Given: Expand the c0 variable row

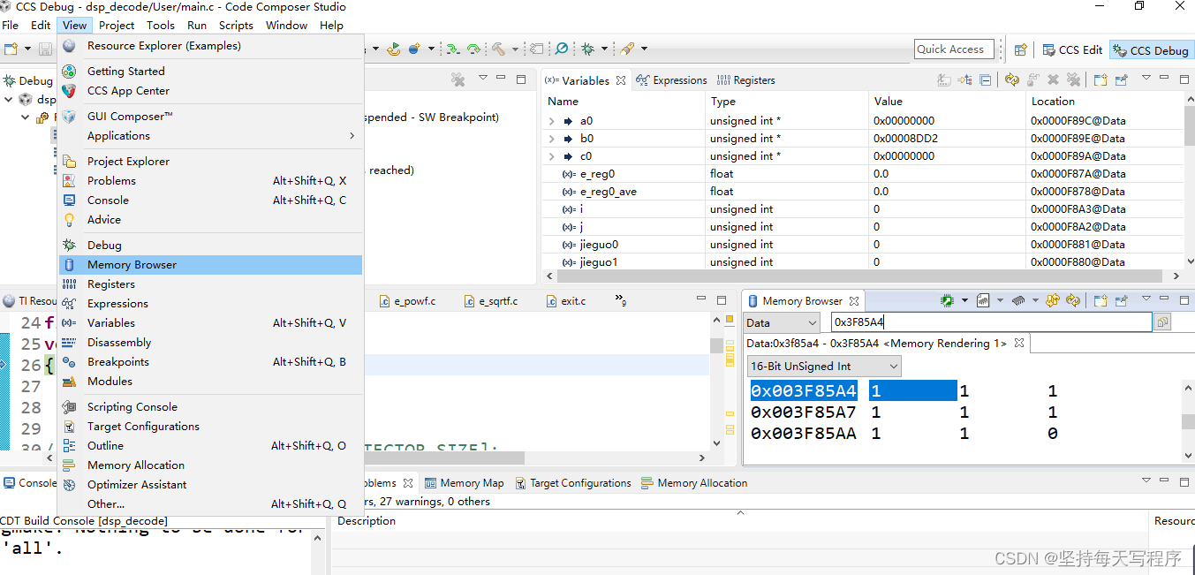Looking at the screenshot, I should pyautogui.click(x=552, y=156).
